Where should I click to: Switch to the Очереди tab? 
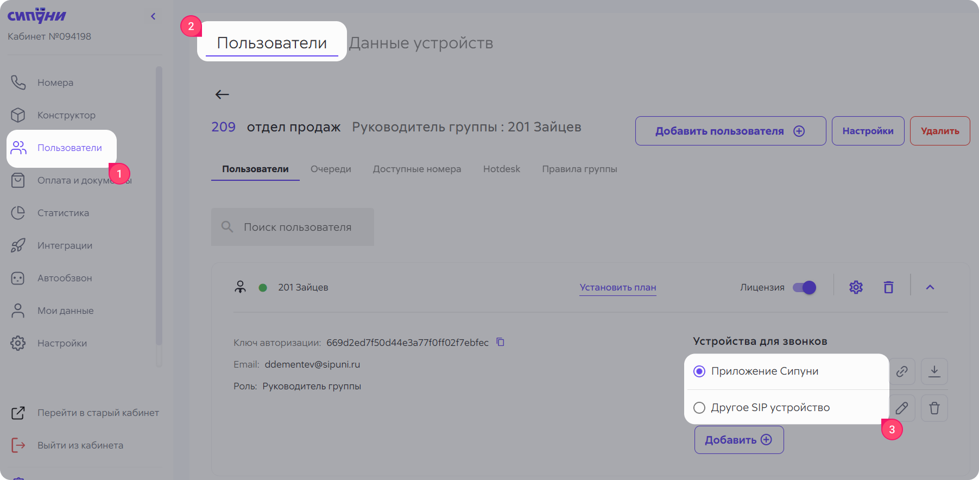pos(331,169)
